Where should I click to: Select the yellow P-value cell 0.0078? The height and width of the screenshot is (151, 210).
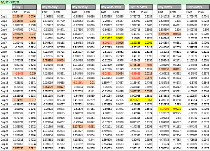coord(175,109)
